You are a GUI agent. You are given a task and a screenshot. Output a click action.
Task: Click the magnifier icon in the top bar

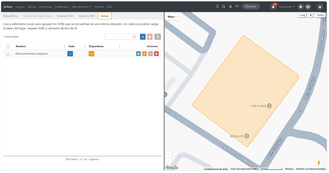[224, 7]
